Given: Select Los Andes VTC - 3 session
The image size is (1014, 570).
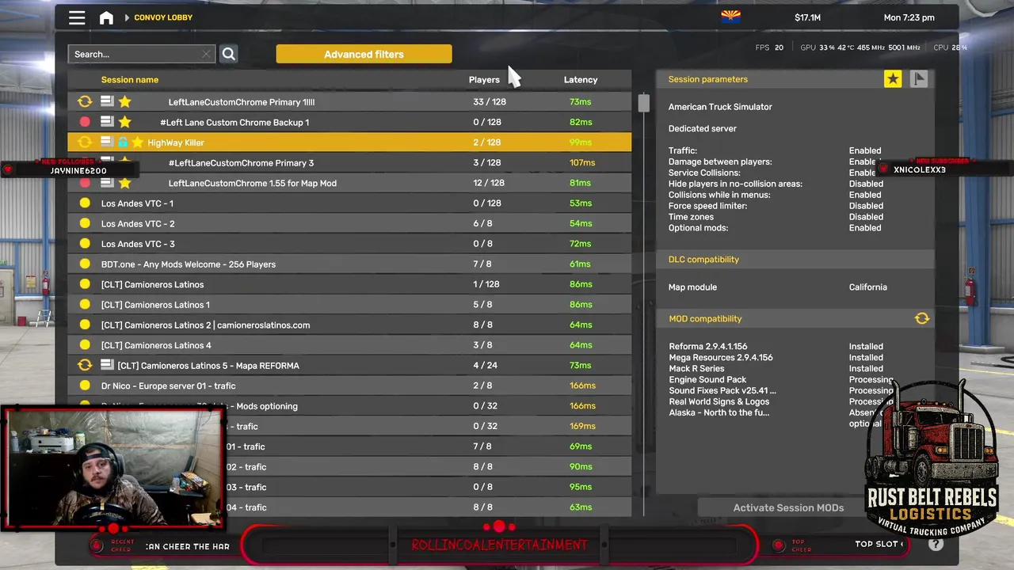Looking at the screenshot, I should point(349,244).
